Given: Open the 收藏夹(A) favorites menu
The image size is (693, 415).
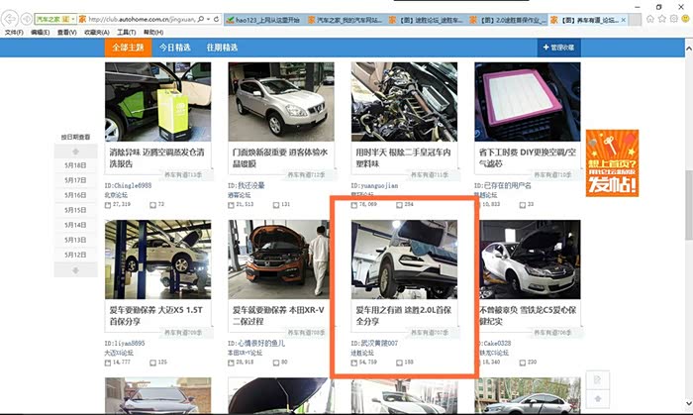Looking at the screenshot, I should (96, 32).
